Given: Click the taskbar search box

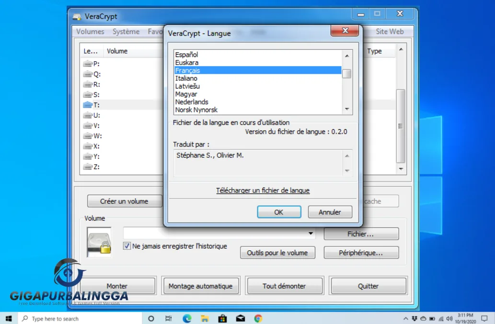Looking at the screenshot, I should click(80, 318).
